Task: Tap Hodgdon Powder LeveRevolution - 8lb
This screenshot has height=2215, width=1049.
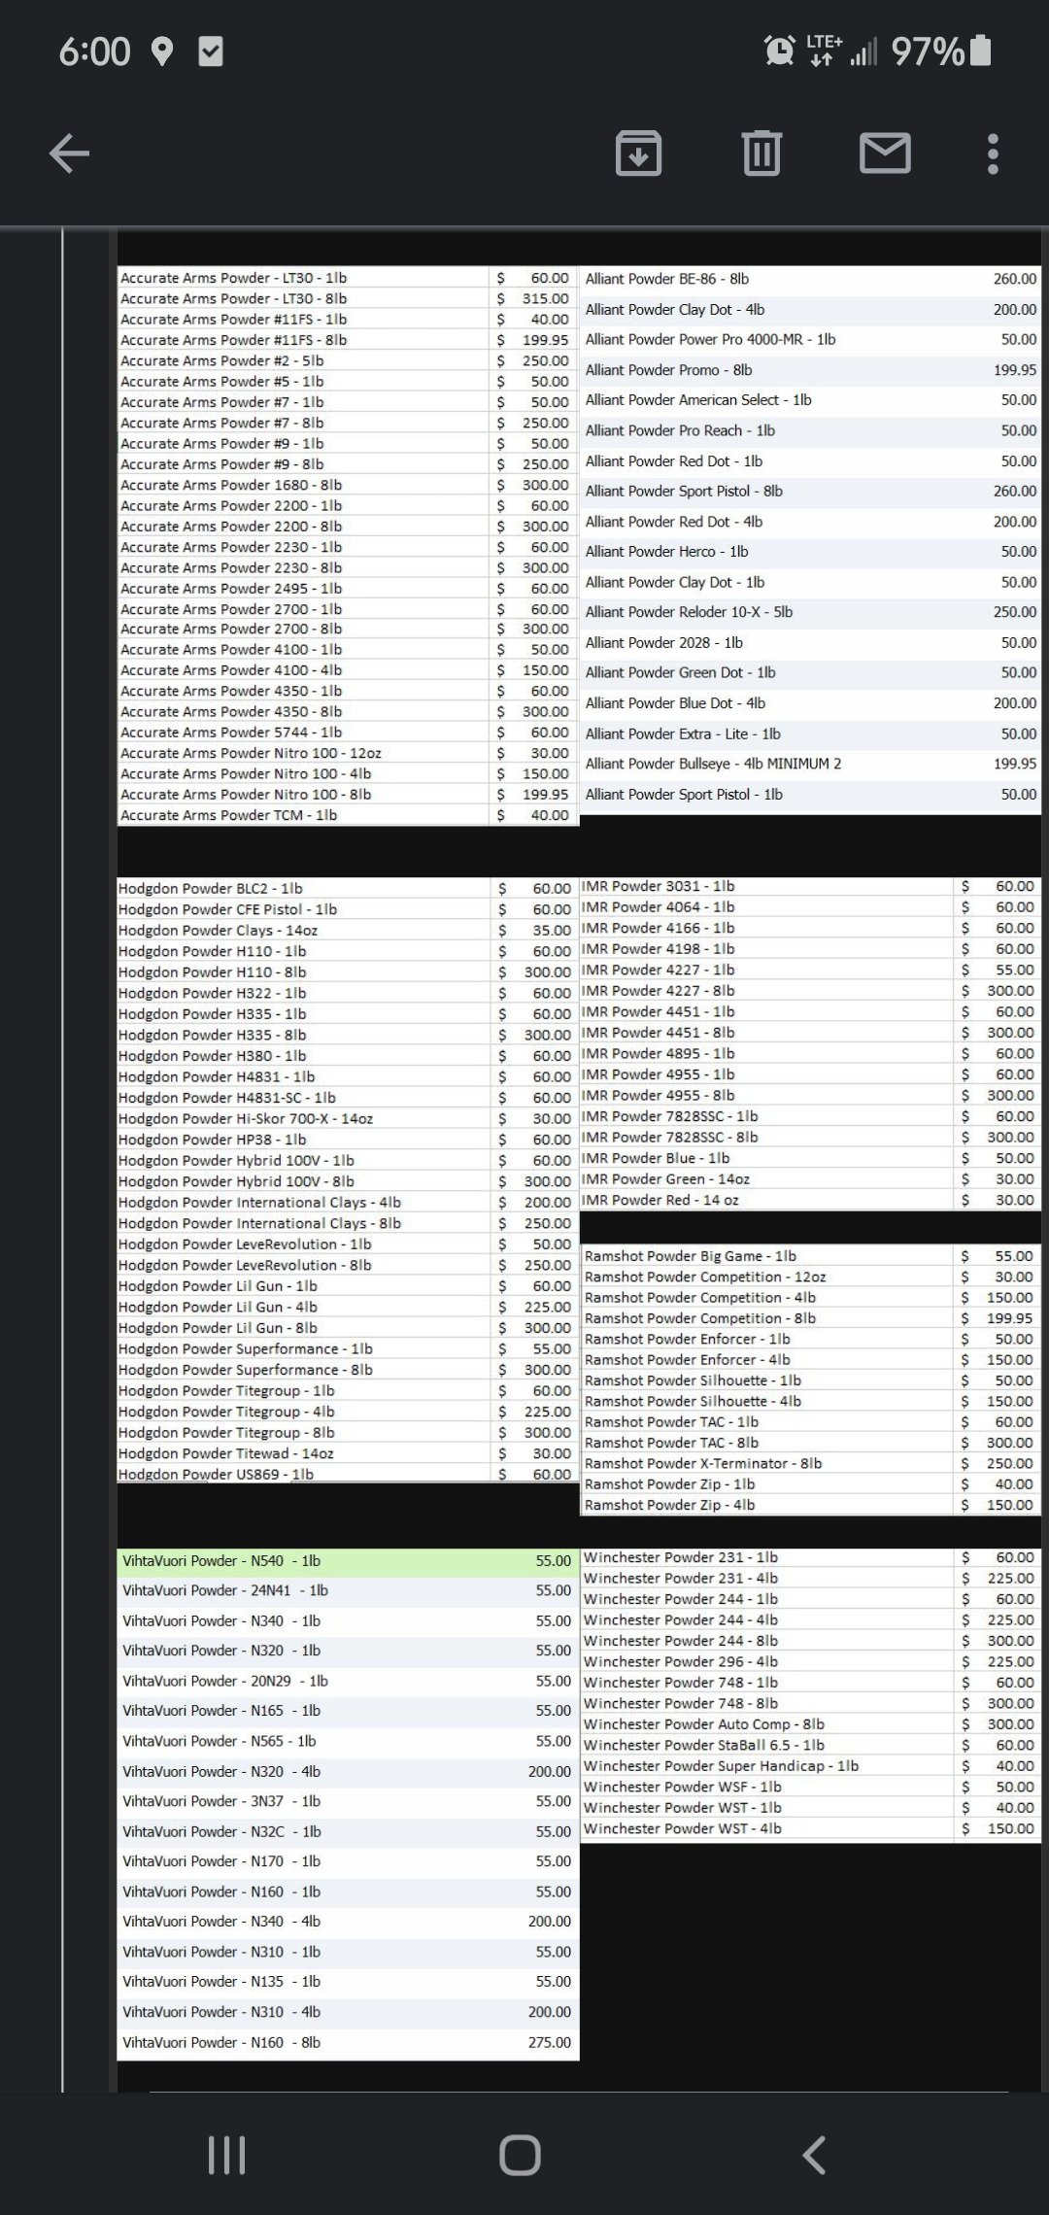Action: 245,1265
